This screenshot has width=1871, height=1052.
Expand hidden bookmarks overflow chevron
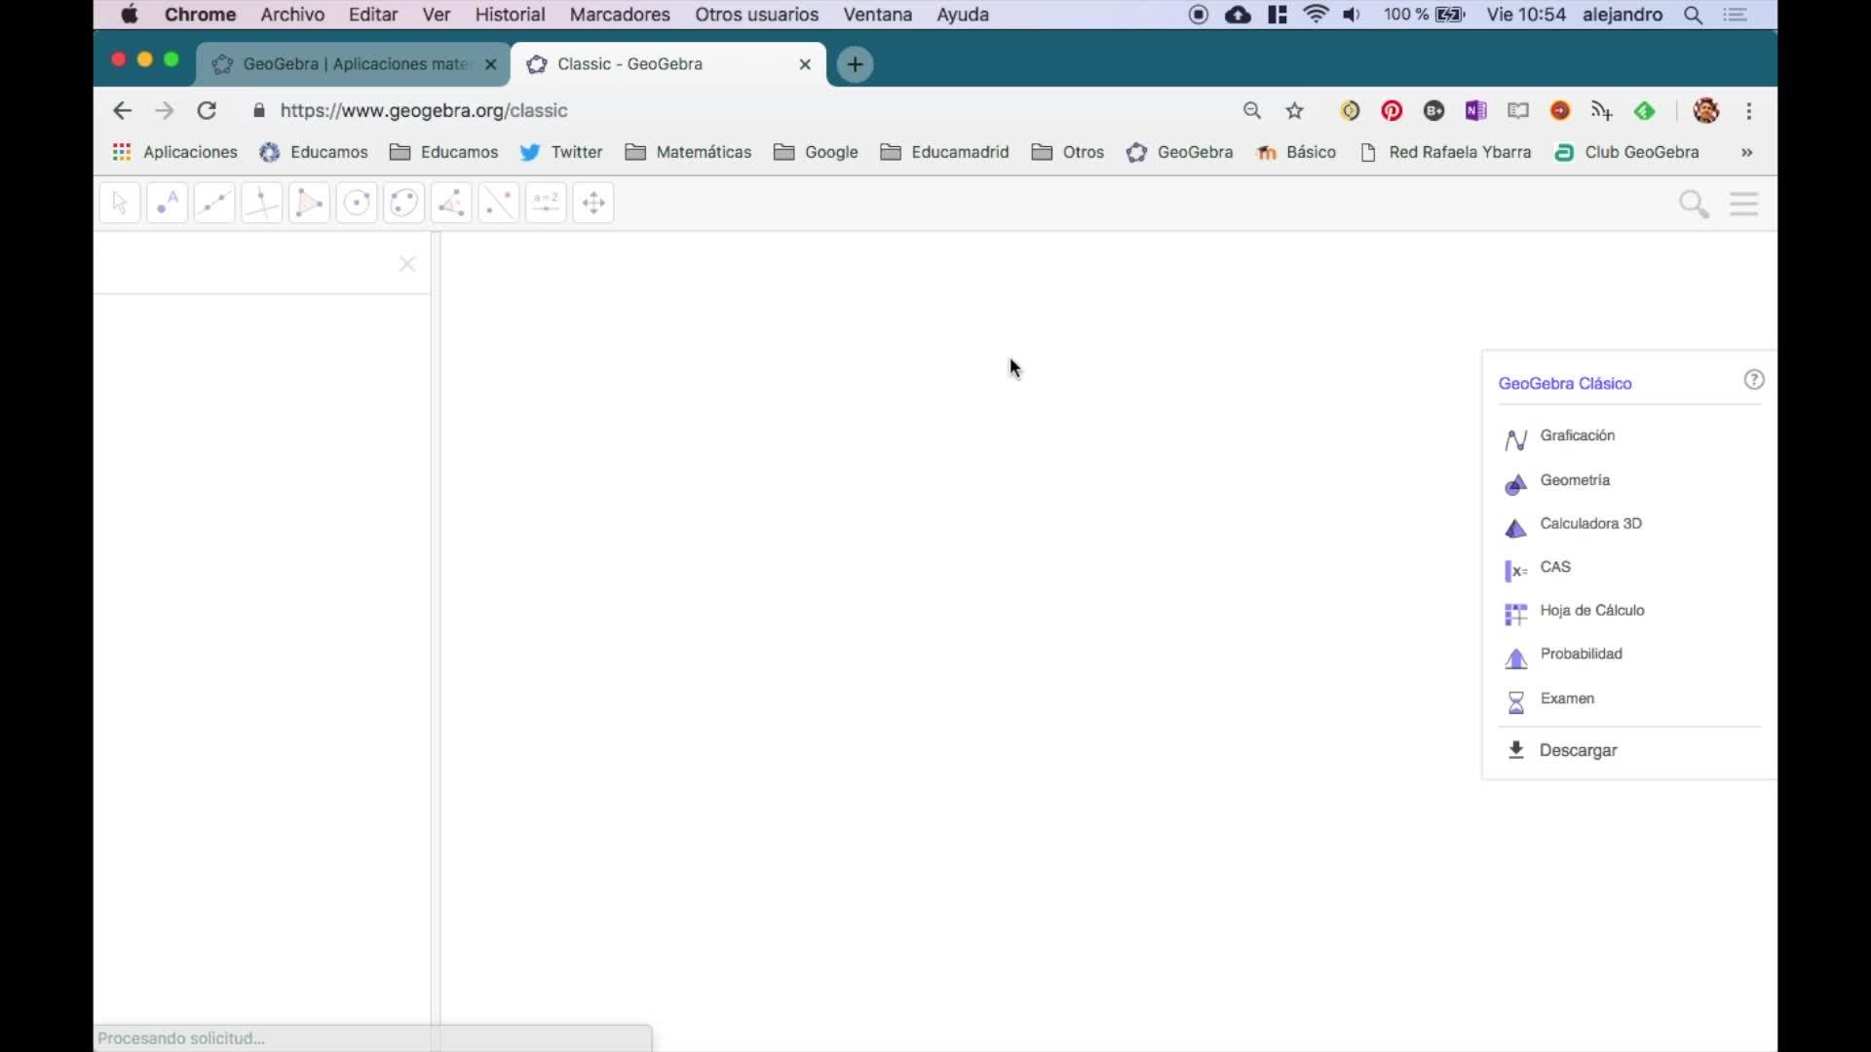coord(1746,153)
